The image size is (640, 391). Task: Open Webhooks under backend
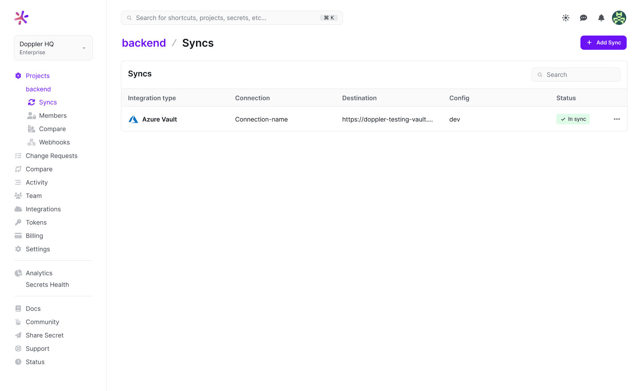coord(54,143)
